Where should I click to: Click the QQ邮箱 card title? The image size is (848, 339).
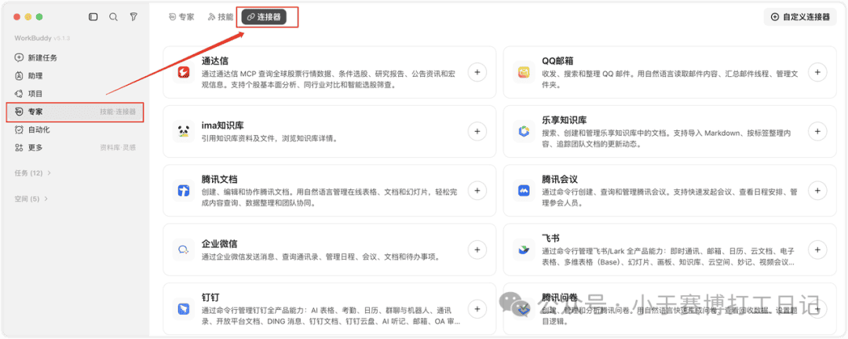coord(558,61)
